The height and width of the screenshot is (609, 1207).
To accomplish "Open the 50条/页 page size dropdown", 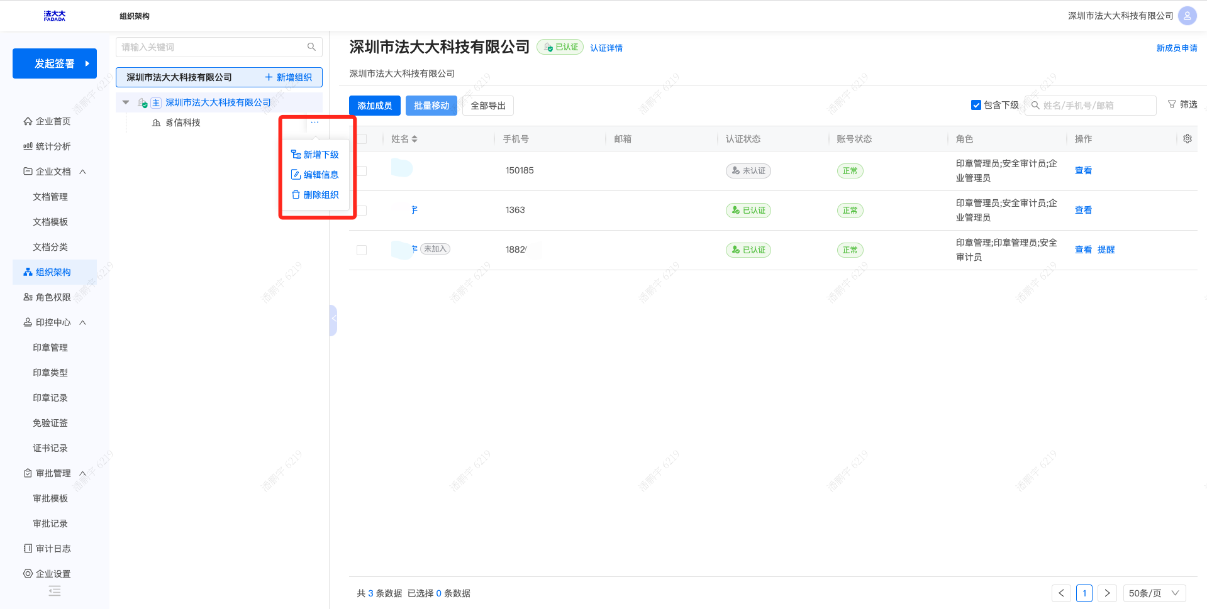I will (x=1154, y=593).
